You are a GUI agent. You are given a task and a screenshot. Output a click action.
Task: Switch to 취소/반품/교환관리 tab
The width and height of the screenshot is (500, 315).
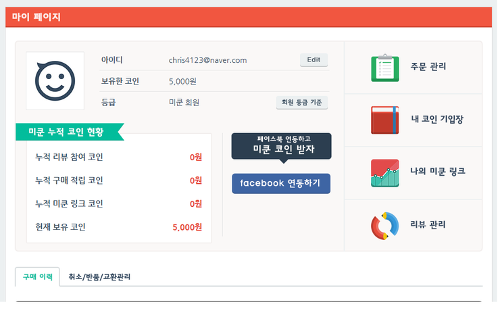[99, 276]
